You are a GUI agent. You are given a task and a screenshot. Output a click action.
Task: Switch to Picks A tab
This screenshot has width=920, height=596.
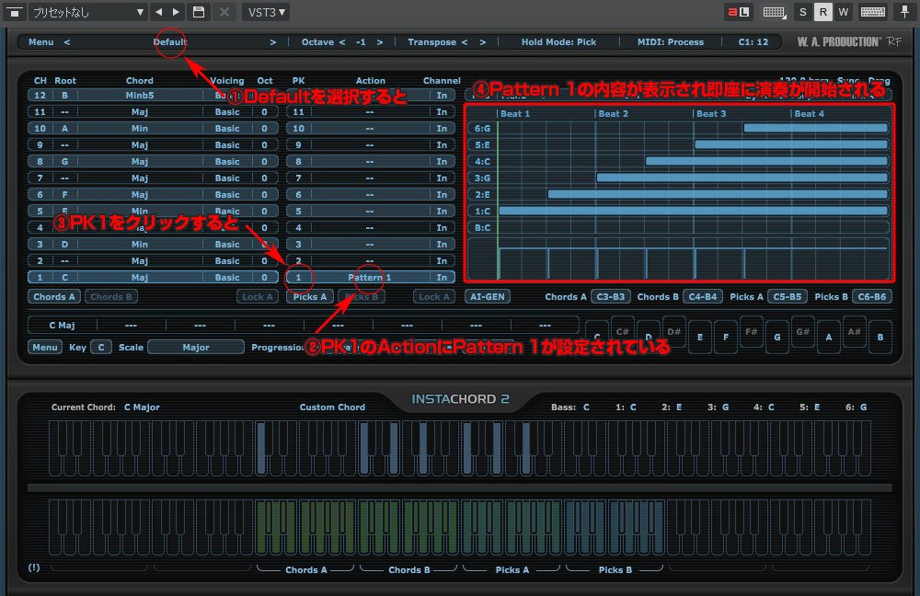pyautogui.click(x=310, y=297)
